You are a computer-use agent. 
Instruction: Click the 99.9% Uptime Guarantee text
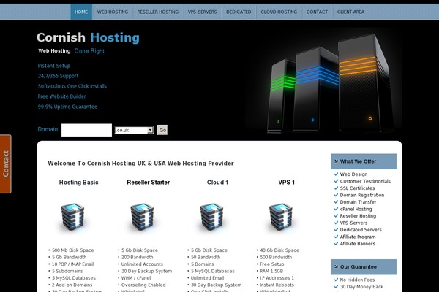[67, 107]
